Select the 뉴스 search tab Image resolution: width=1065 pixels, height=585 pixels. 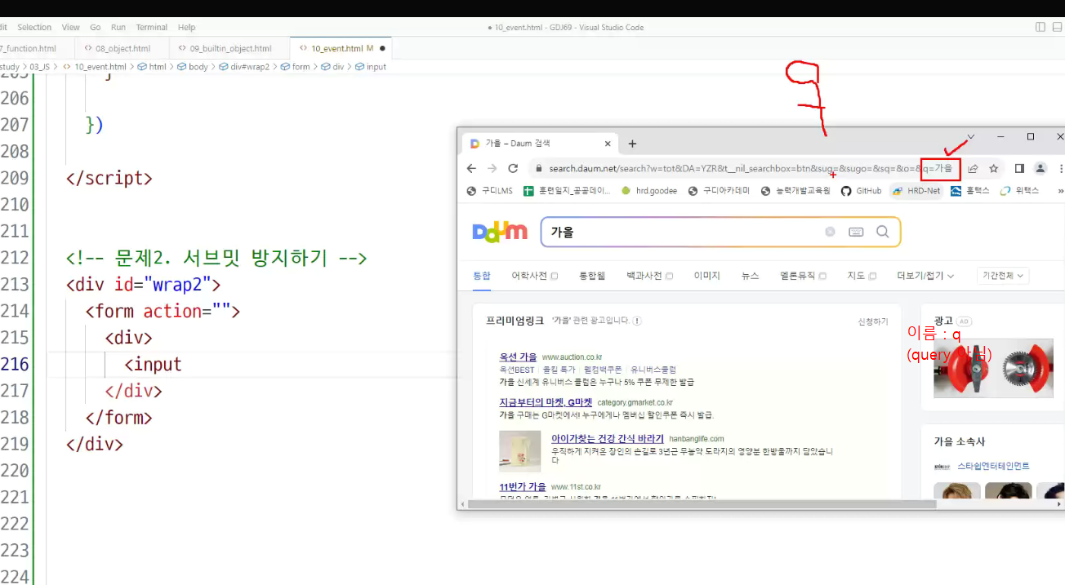[x=751, y=276]
